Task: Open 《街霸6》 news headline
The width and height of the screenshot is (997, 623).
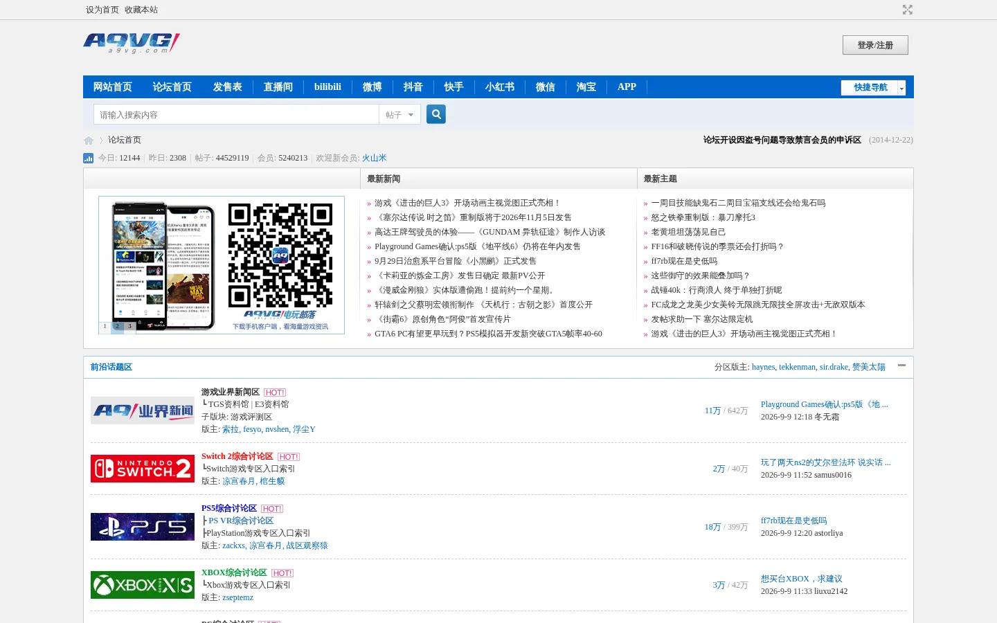Action: click(x=442, y=319)
